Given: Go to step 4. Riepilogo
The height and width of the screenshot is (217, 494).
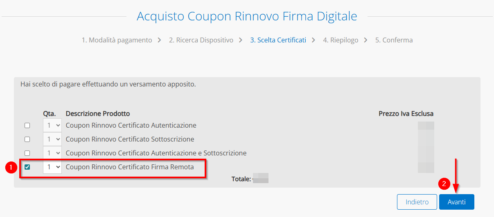Looking at the screenshot, I should coord(341,40).
